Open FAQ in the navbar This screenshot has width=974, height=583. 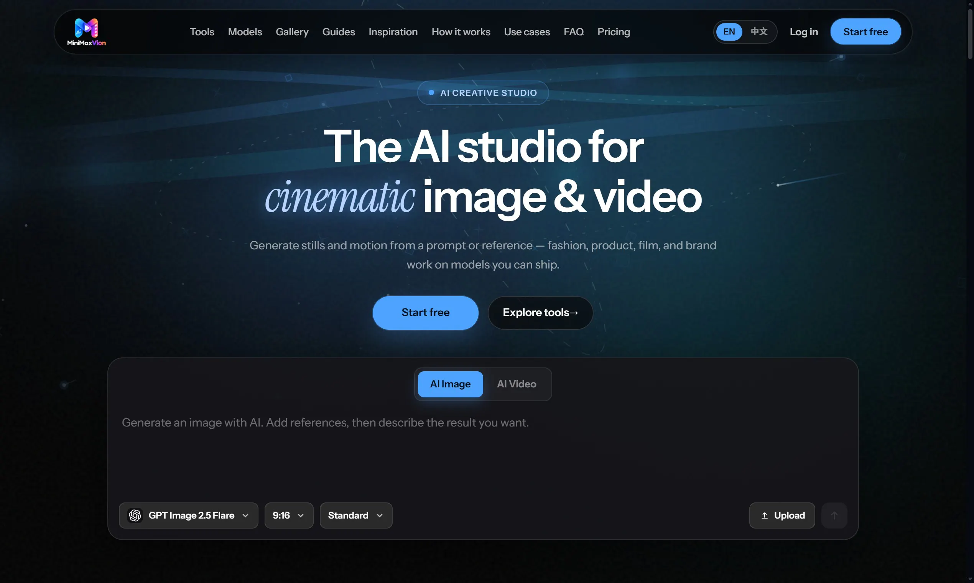(573, 32)
